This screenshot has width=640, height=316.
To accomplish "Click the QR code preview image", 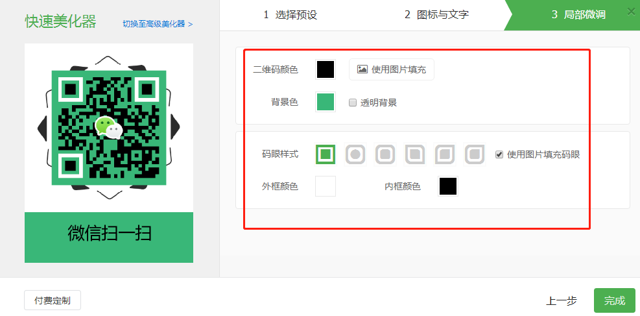I will 108,128.
